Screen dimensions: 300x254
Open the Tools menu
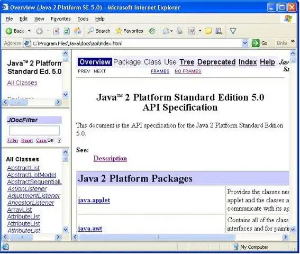click(83, 19)
